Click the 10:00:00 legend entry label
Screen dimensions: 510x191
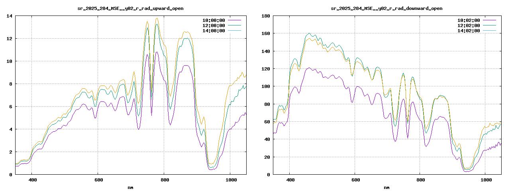point(214,20)
